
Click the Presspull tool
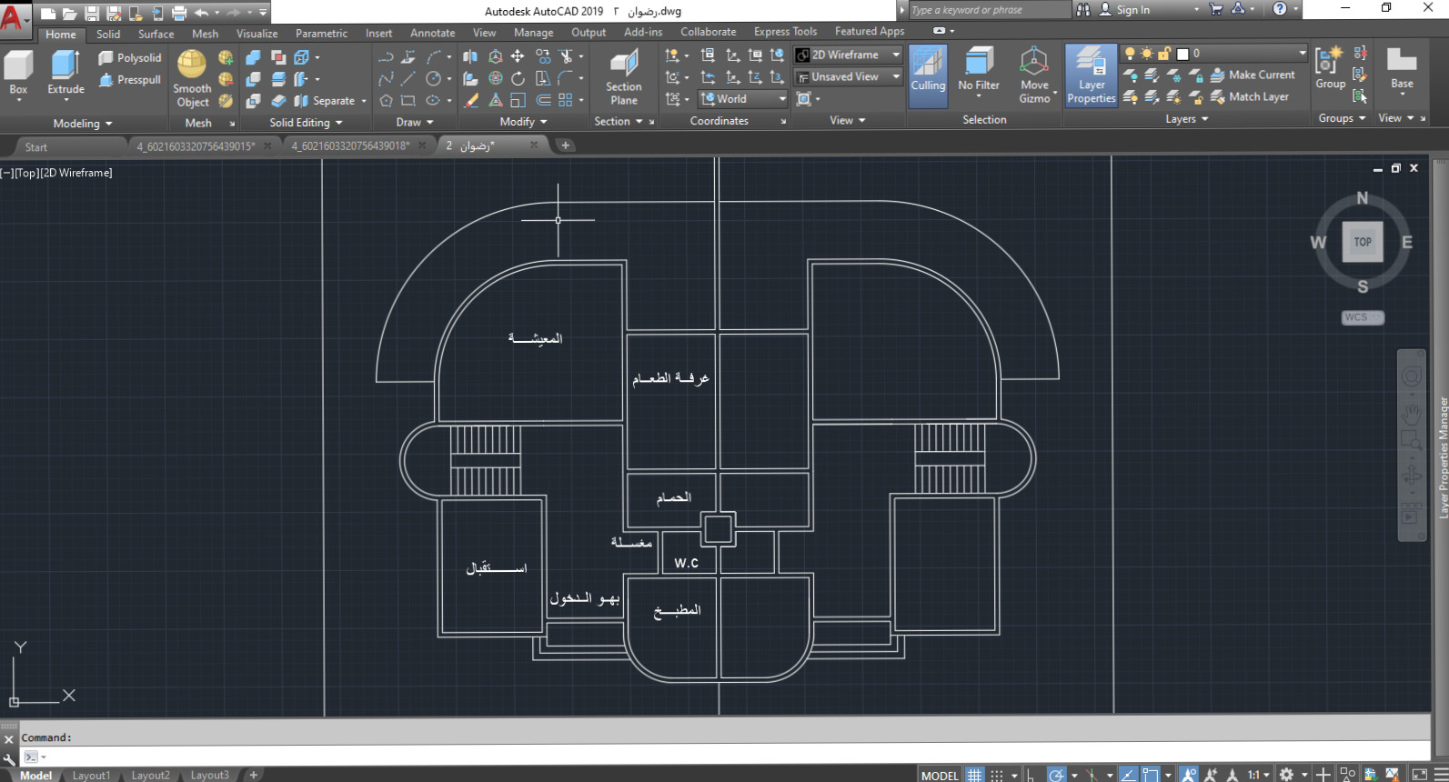tap(130, 80)
